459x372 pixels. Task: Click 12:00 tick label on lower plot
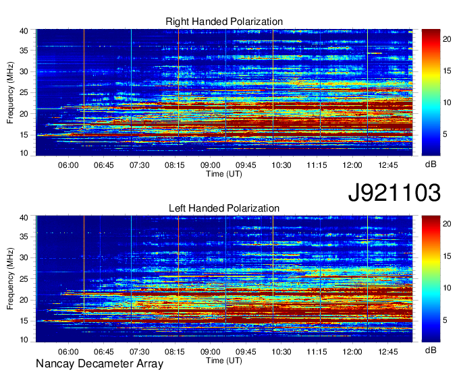tap(352, 352)
